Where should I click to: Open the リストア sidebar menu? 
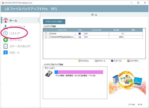pyautogui.click(x=15, y=33)
